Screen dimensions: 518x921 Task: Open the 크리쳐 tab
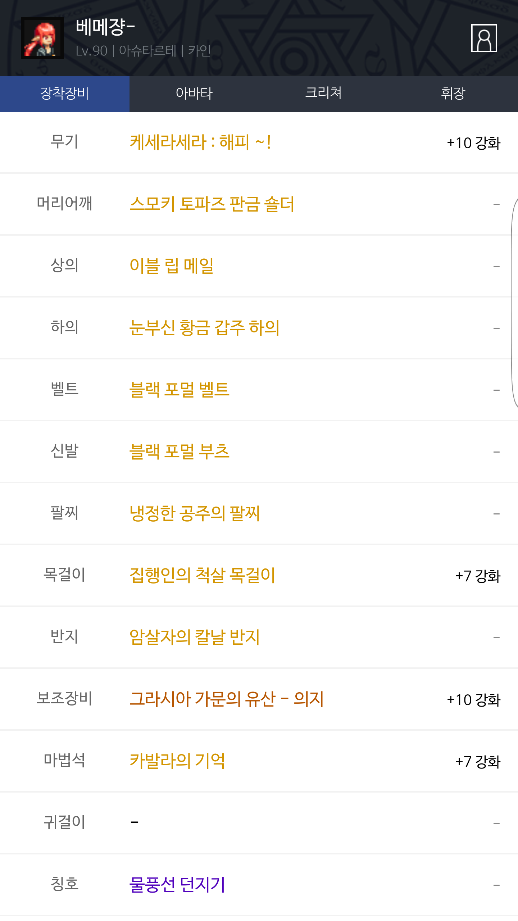click(x=323, y=94)
